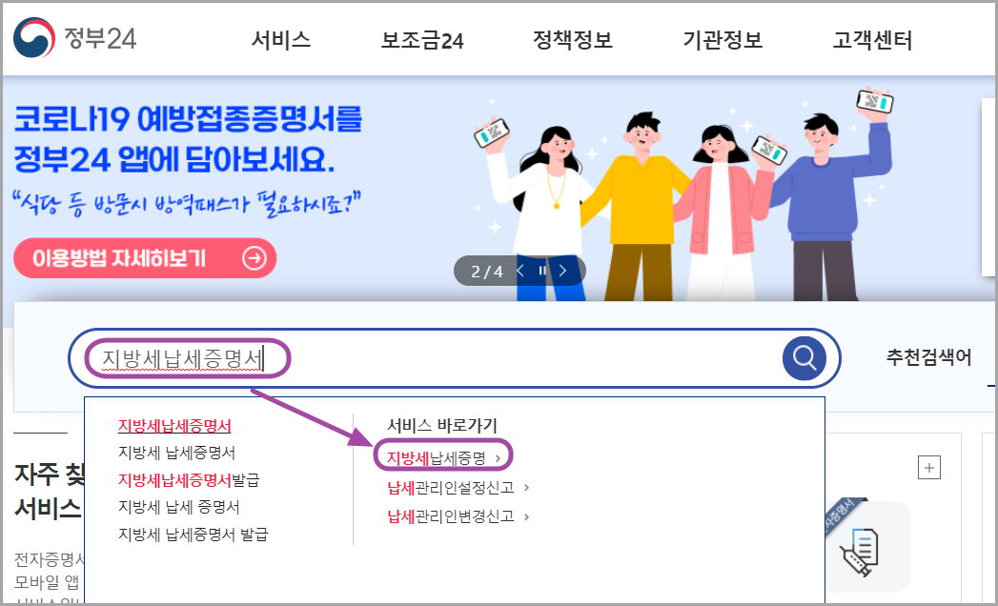
Task: Open the 정책정보 menu
Action: point(572,40)
